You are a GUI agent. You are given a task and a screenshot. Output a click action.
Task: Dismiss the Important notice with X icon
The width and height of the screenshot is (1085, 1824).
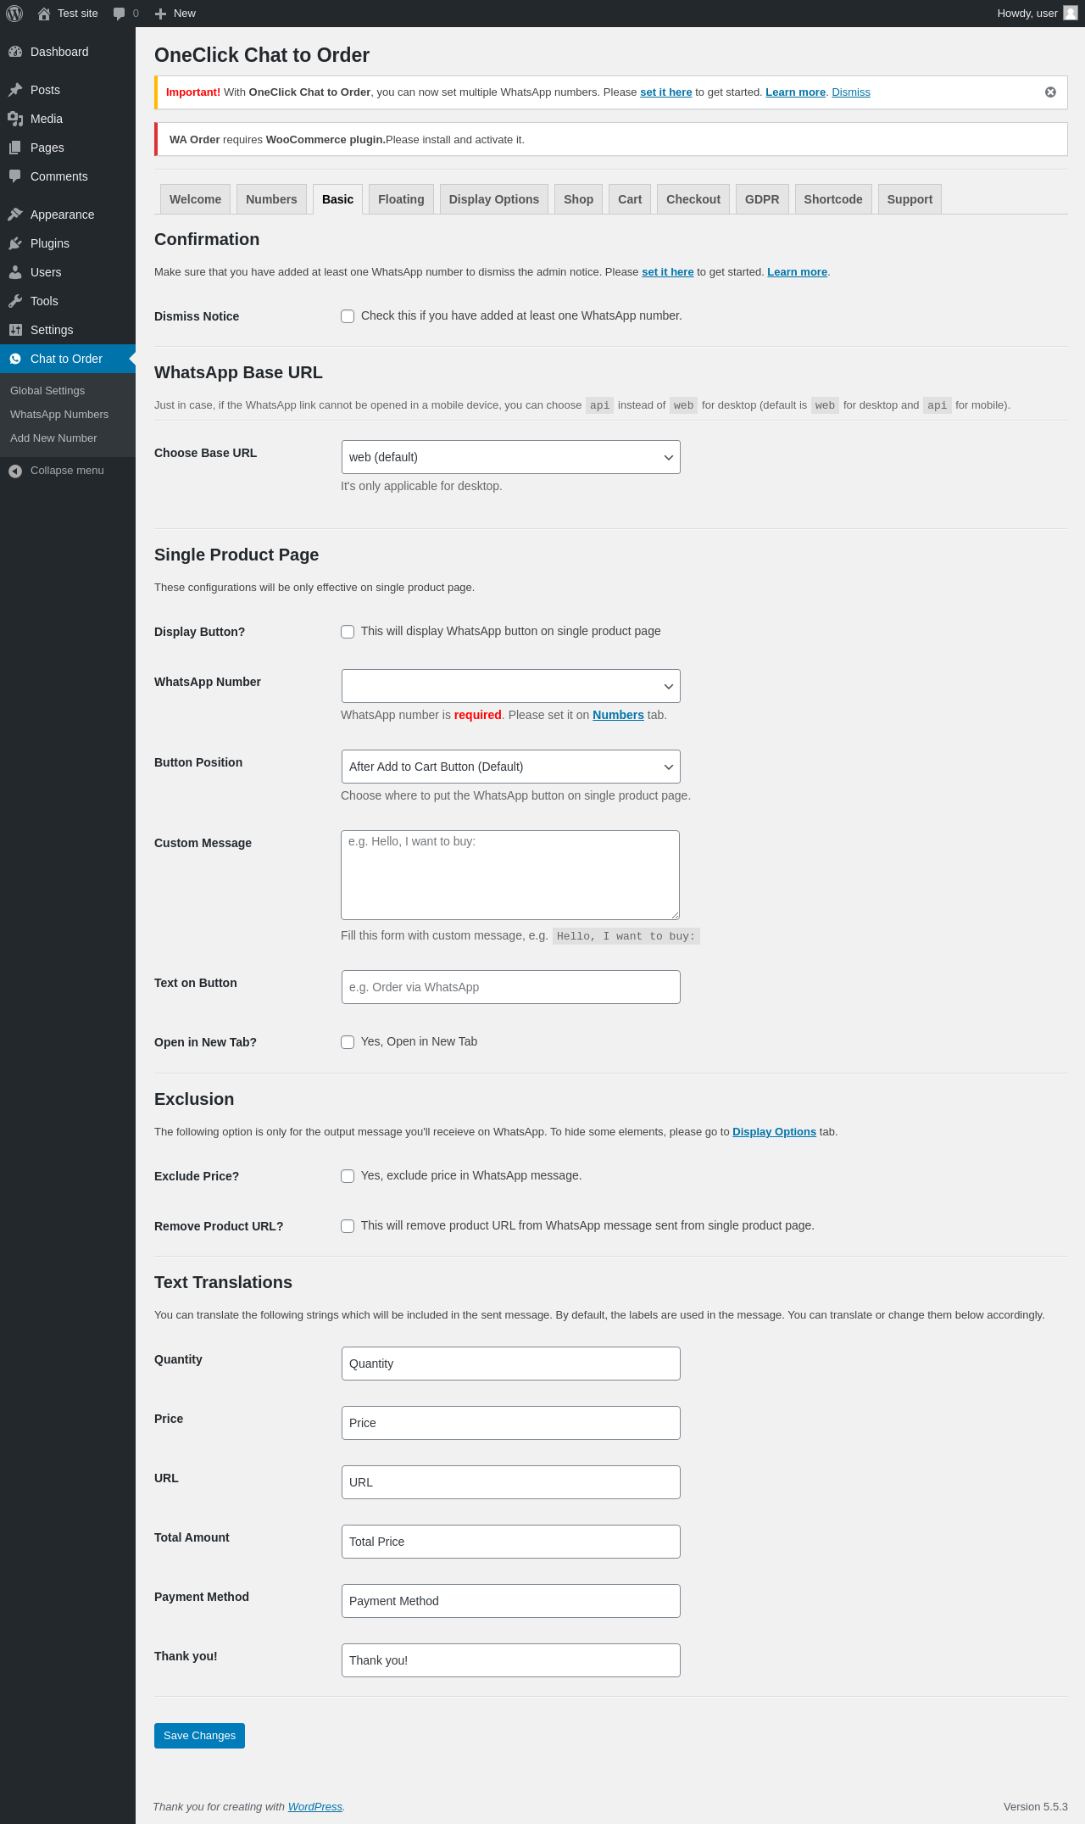coord(1050,92)
